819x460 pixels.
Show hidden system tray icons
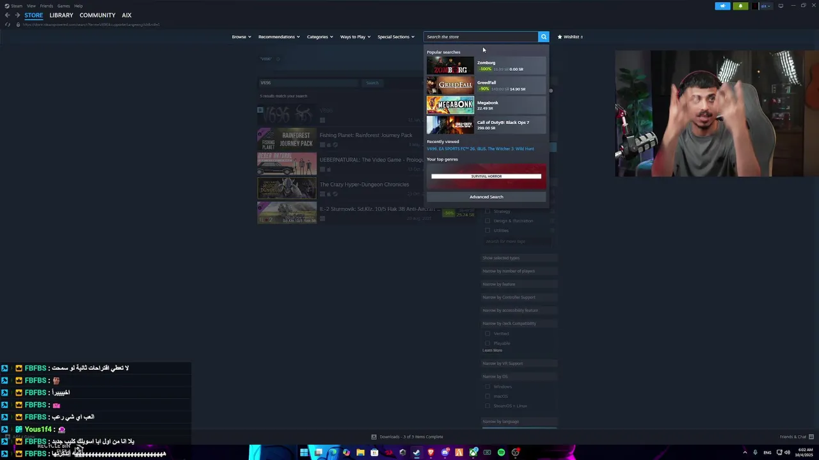[x=745, y=452]
